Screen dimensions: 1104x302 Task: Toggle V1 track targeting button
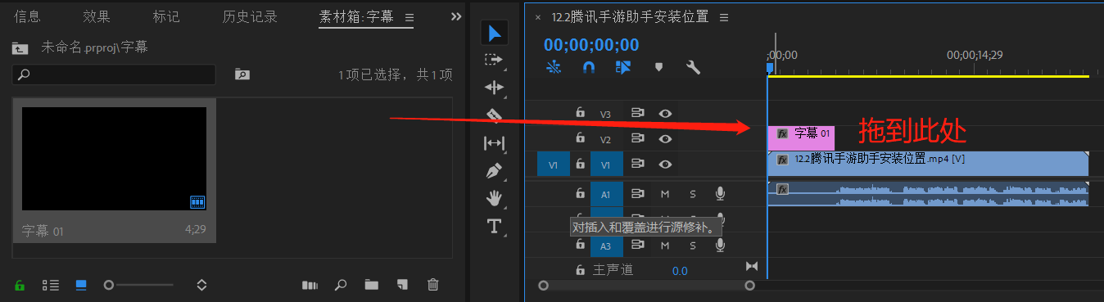point(606,165)
